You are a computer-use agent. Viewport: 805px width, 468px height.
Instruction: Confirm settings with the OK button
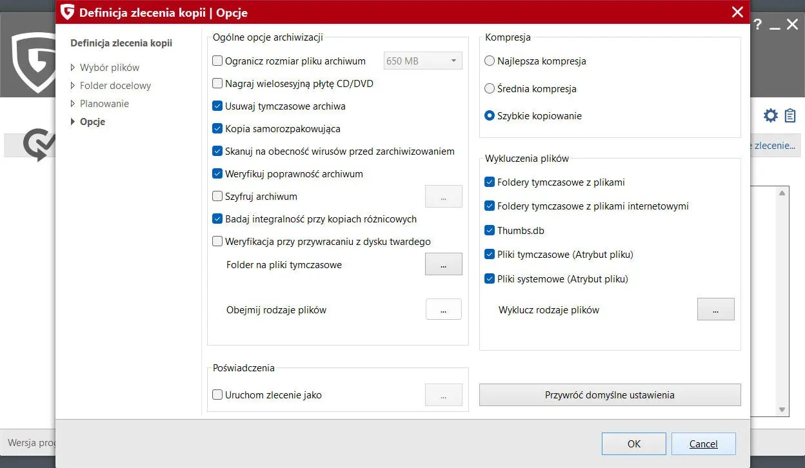tap(633, 444)
